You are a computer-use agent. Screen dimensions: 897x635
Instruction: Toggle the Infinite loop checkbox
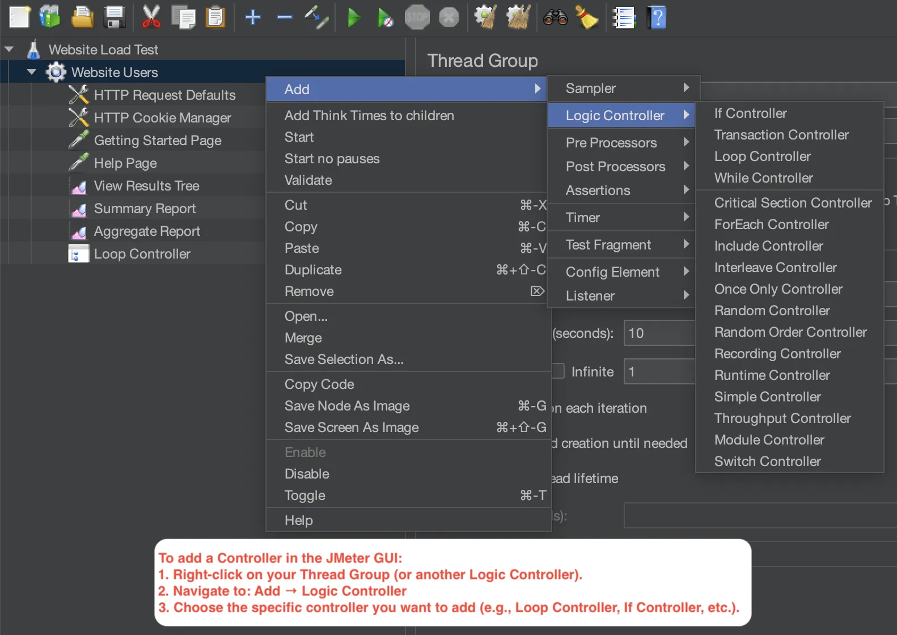[559, 371]
